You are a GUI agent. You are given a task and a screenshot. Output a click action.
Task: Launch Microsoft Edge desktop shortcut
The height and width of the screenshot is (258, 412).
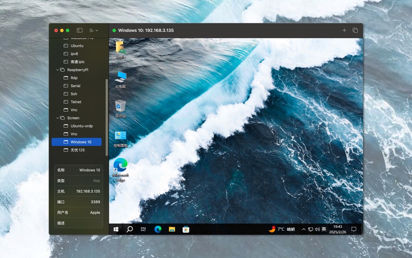[120, 170]
